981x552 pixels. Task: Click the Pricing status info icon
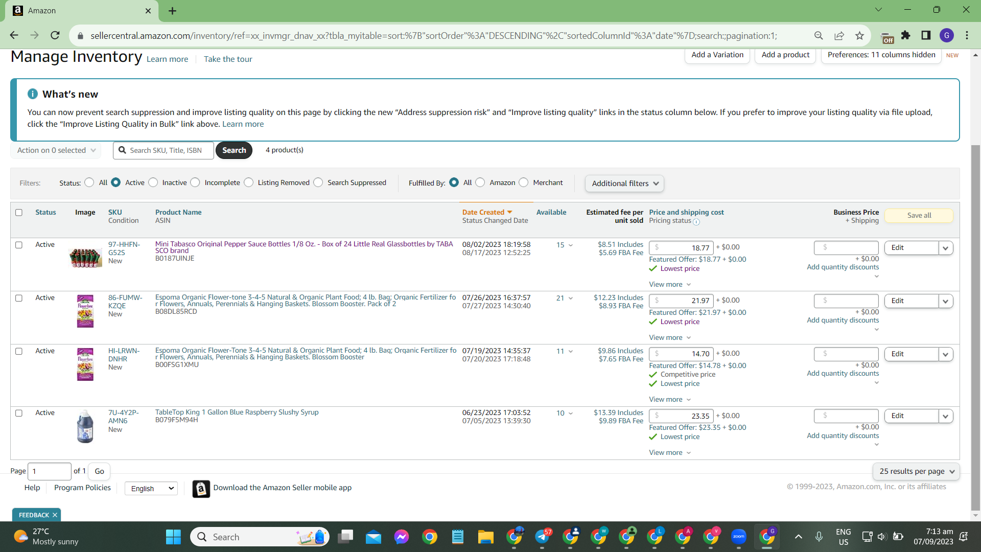tap(696, 222)
